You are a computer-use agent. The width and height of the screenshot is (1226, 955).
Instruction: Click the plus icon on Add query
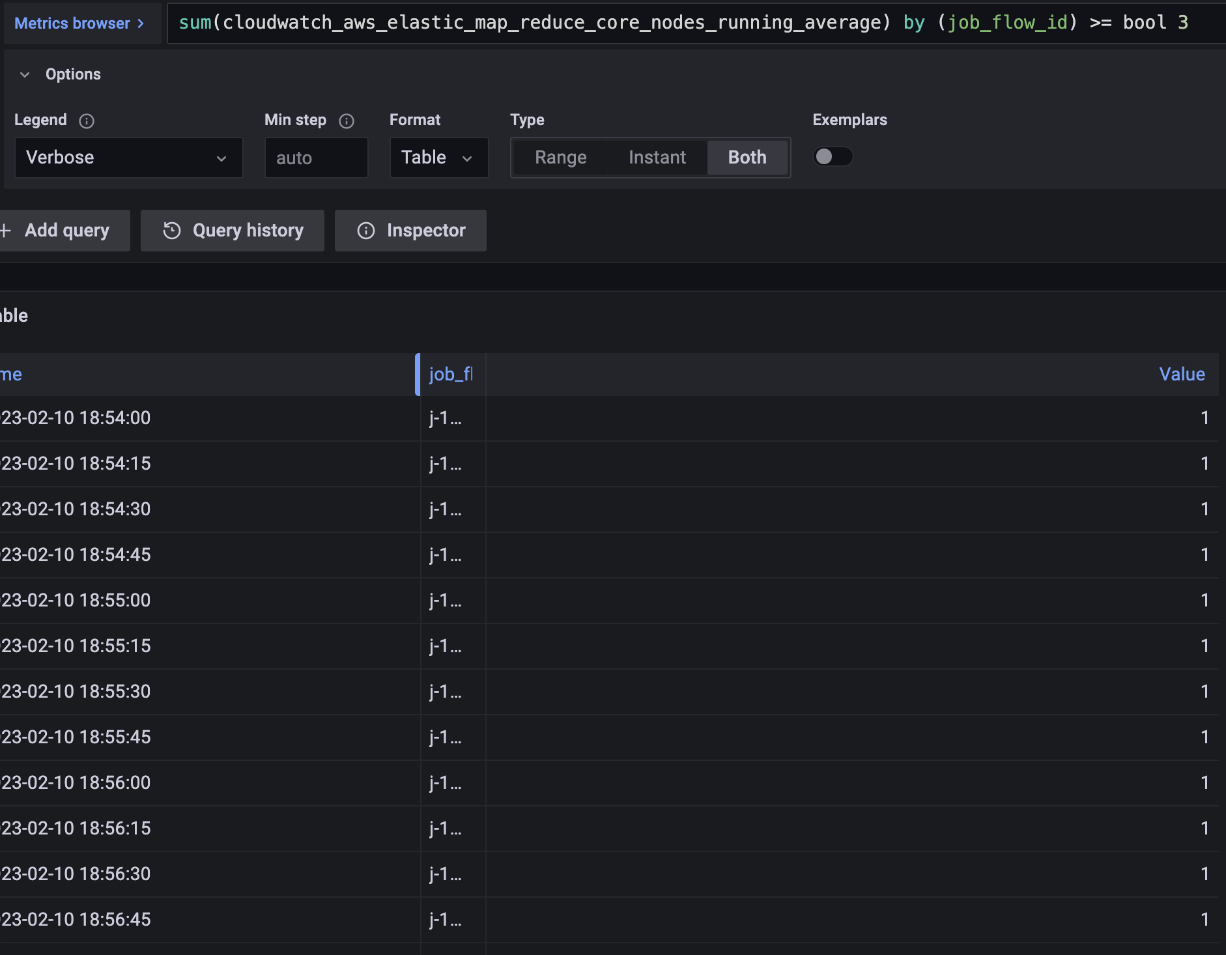click(6, 230)
